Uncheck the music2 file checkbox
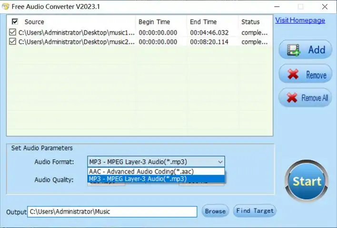Viewport: 337px width, 228px height. 12,41
